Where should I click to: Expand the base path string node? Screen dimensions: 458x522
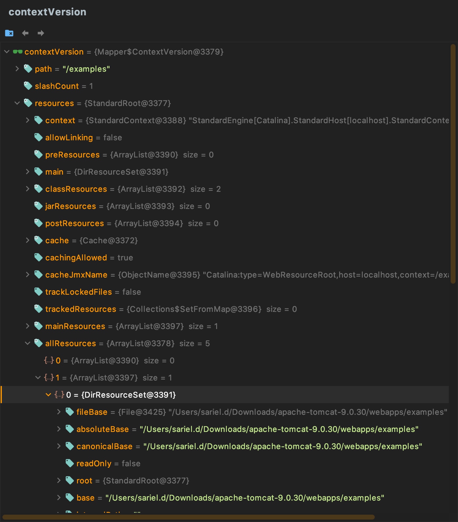click(59, 497)
